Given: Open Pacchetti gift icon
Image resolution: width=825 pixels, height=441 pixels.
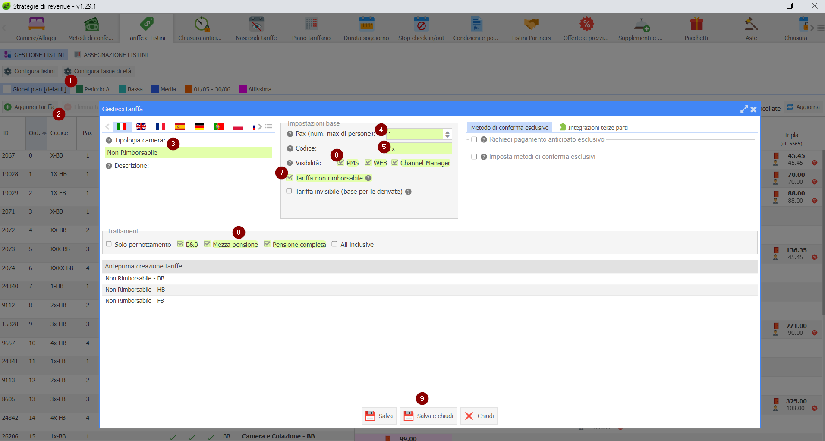Looking at the screenshot, I should click(x=696, y=24).
